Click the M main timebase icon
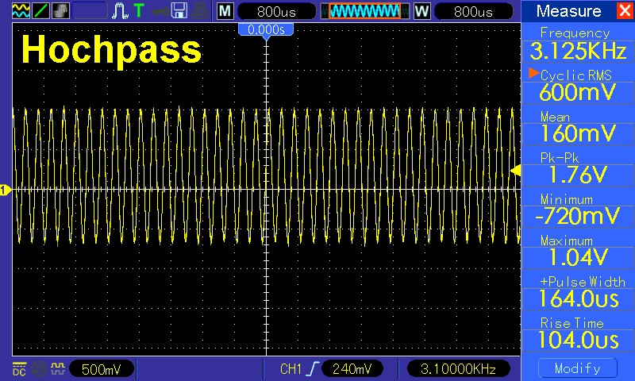This screenshot has height=381, width=635. click(225, 11)
